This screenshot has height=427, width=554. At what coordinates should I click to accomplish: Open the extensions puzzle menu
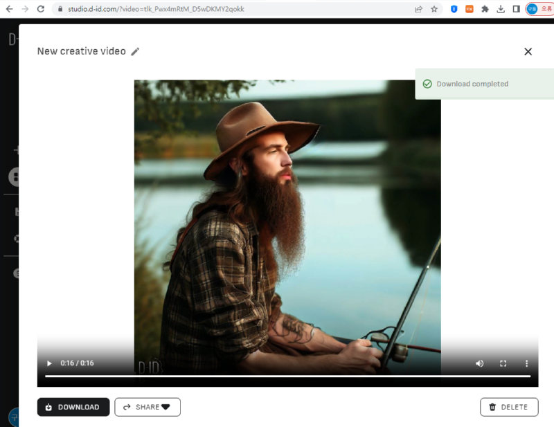pyautogui.click(x=485, y=9)
